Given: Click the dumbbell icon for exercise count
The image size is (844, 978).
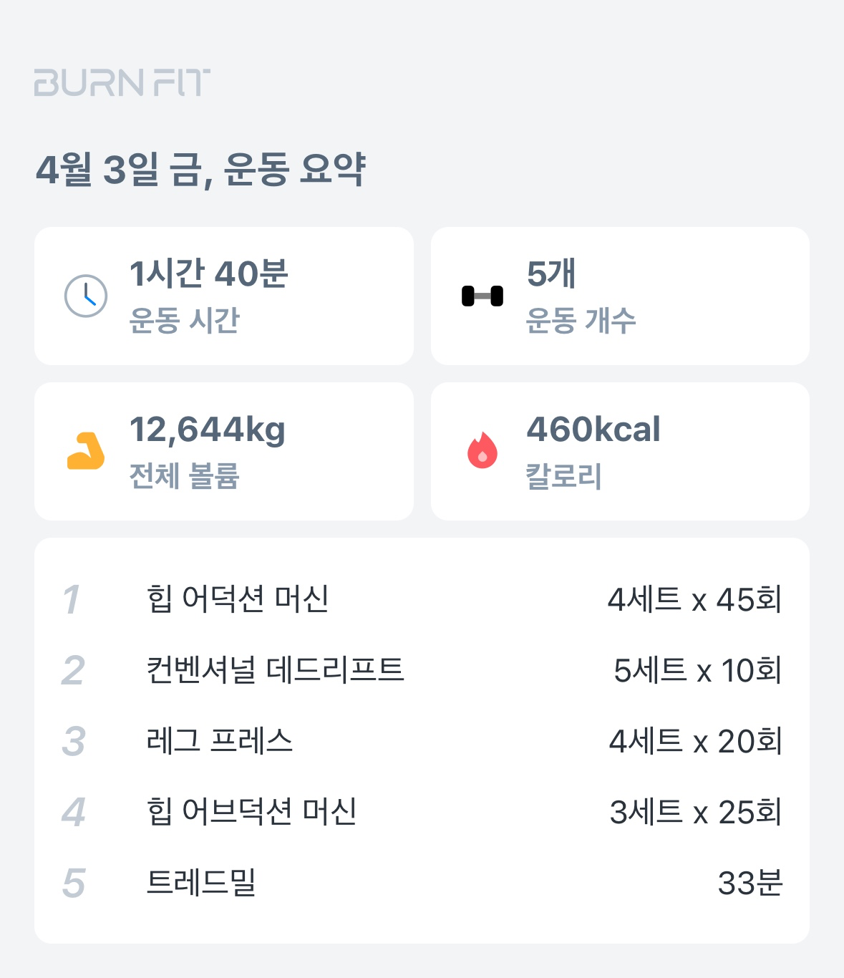Looking at the screenshot, I should [x=482, y=296].
